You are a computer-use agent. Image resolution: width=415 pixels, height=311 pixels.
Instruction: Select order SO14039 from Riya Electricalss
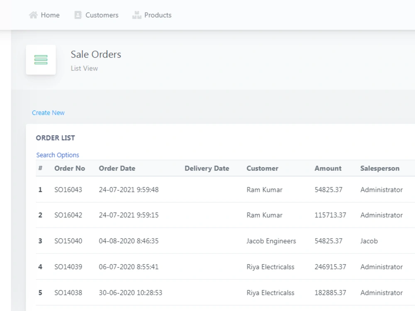pos(225,267)
